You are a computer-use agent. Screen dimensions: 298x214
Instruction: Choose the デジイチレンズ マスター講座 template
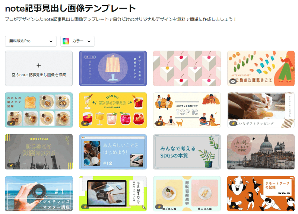click(39, 194)
